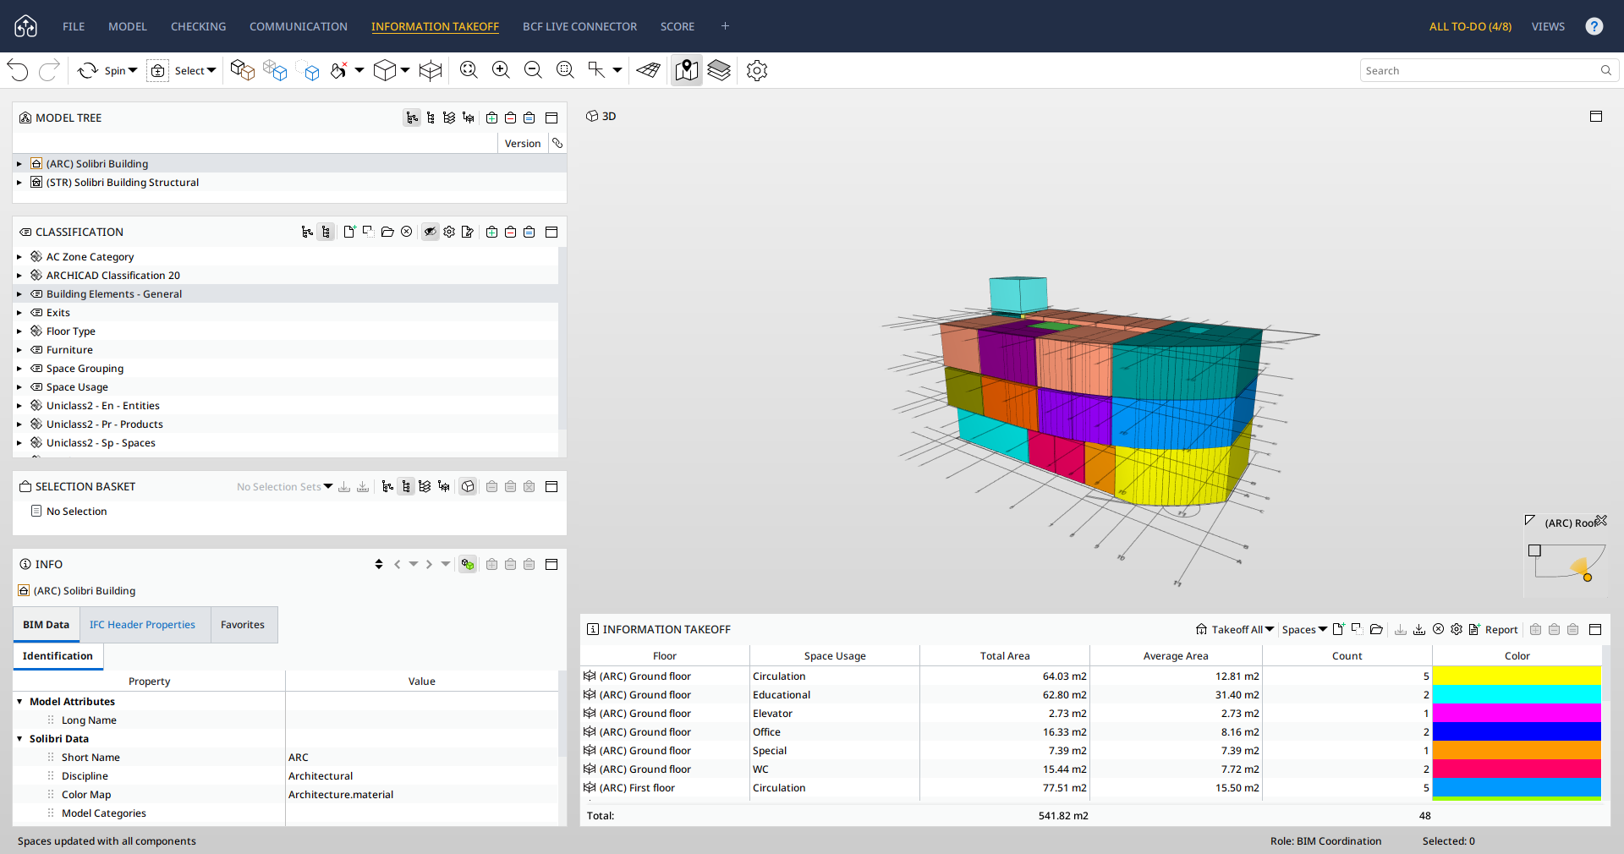Sort by Total Area column header
Image resolution: width=1624 pixels, height=854 pixels.
(x=1005, y=655)
